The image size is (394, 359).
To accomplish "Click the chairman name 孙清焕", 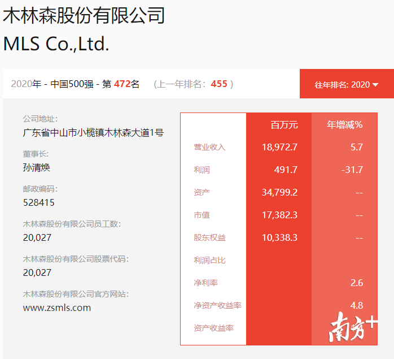I will pos(37,167).
